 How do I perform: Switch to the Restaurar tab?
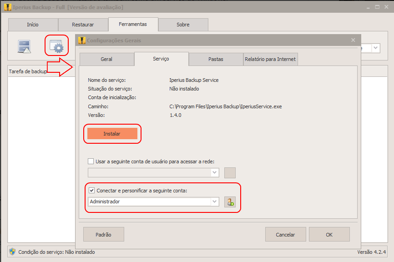click(83, 25)
